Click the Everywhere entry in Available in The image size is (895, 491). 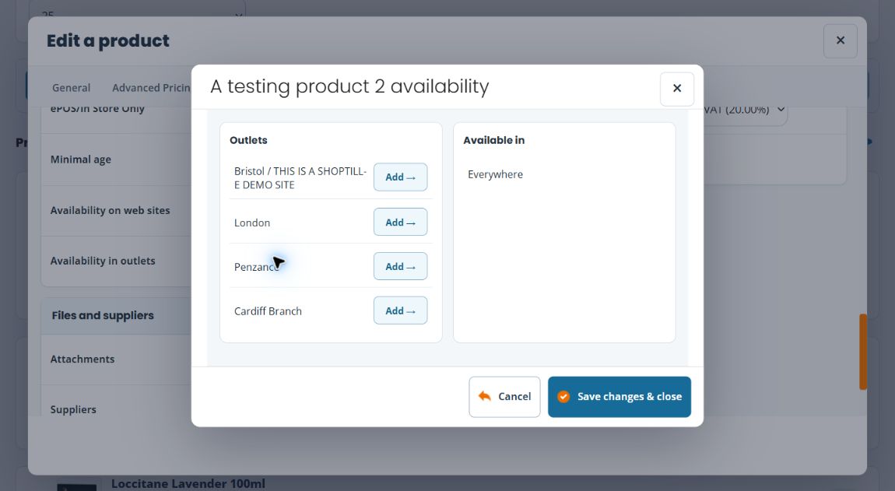[496, 175]
